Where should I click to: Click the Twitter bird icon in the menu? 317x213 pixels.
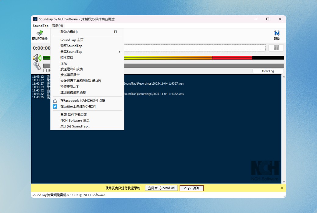55,106
